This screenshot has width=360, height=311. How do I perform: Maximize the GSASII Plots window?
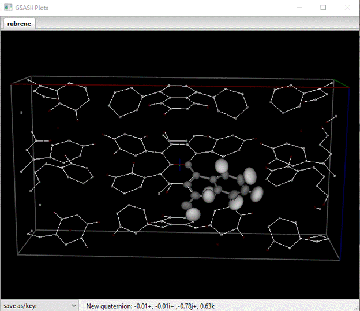pos(323,8)
